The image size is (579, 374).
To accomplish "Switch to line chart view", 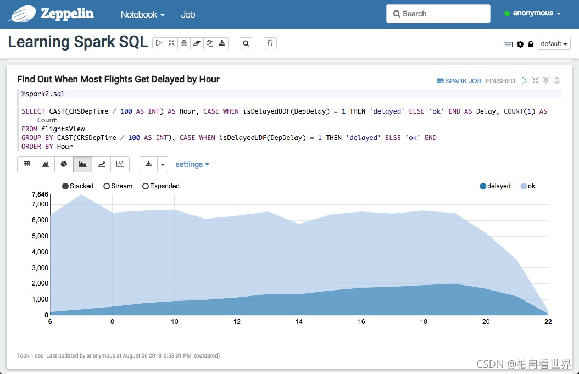I will [x=101, y=164].
